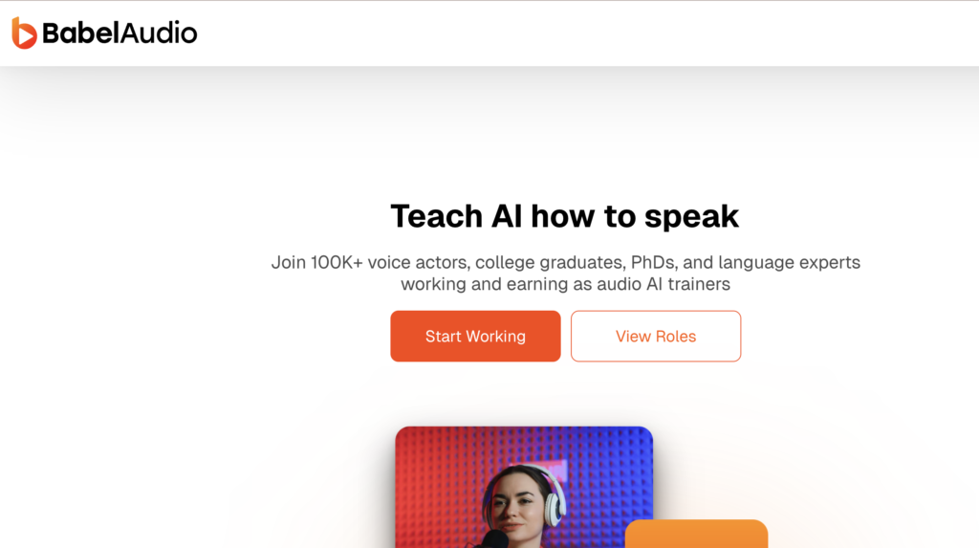This screenshot has height=548, width=979.
Task: Click the black microphone in the hero photo
Action: [494, 539]
